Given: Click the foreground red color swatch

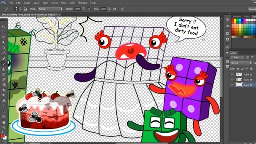Looking at the screenshot, I should 3,136.
